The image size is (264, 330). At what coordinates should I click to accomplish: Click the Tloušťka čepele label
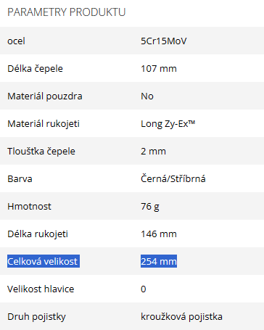pos(41,152)
